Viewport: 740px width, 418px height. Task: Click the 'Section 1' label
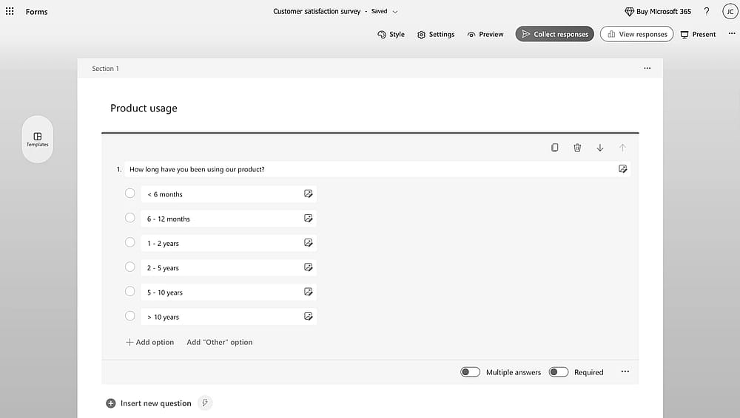(x=105, y=69)
